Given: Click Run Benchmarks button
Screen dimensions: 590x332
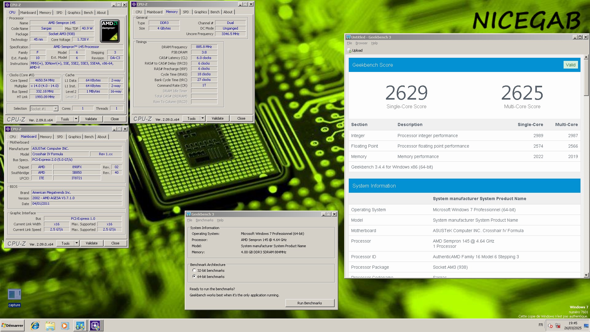Looking at the screenshot, I should point(310,303).
